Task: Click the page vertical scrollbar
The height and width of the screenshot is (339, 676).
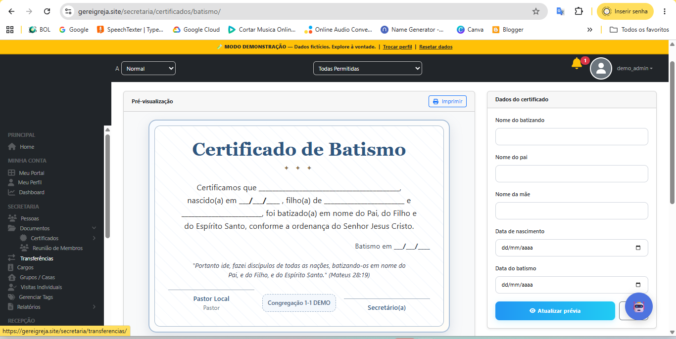Action: [x=672, y=132]
